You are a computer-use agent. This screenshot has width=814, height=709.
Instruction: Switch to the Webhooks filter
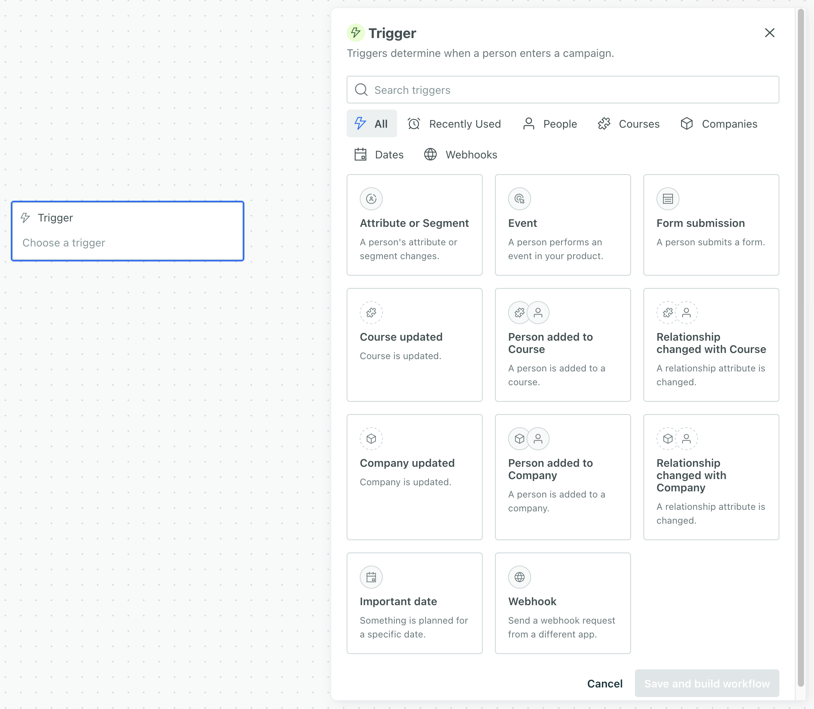tap(460, 154)
